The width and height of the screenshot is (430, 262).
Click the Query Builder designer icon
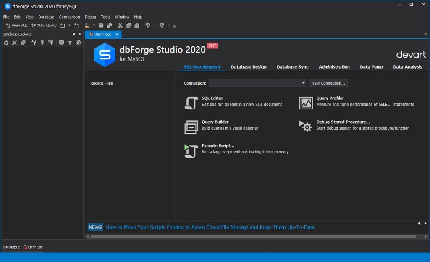tap(191, 127)
